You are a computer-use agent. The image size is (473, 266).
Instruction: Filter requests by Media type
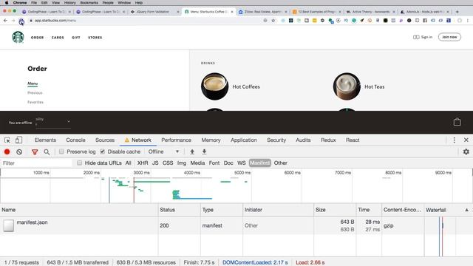[197, 163]
